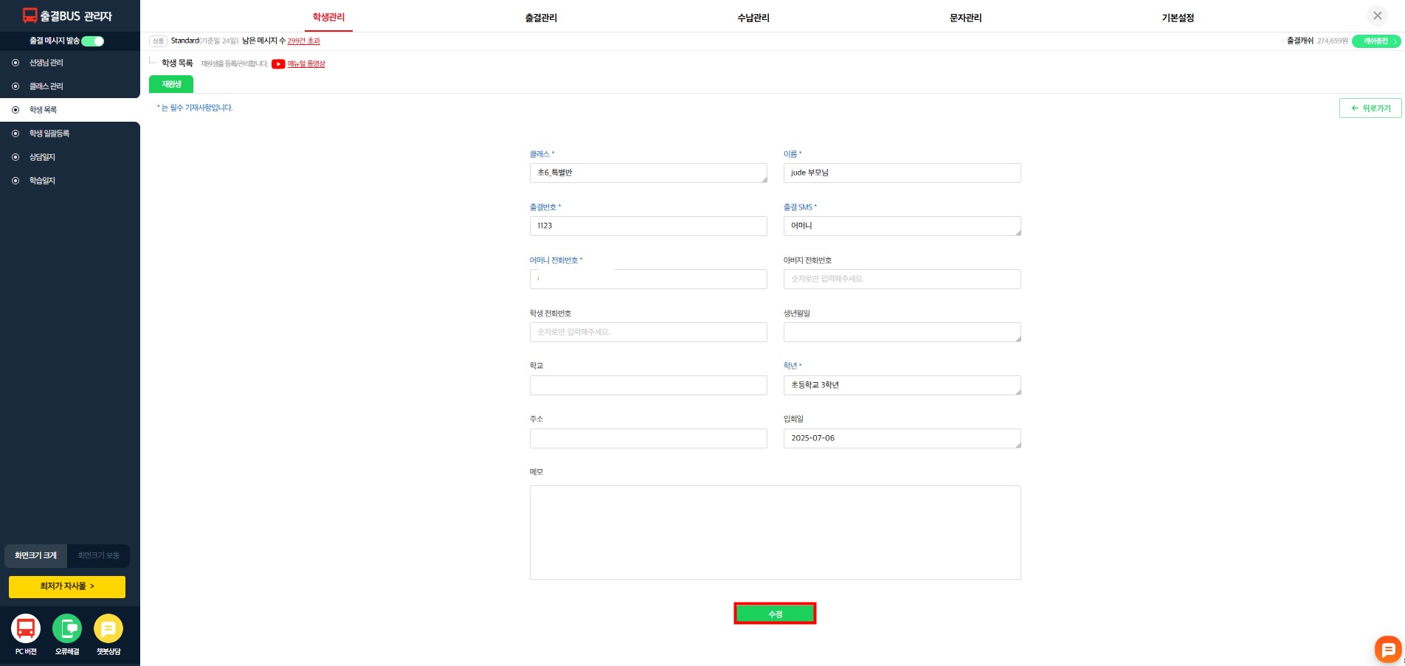Click the 메모 text area

tap(775, 532)
